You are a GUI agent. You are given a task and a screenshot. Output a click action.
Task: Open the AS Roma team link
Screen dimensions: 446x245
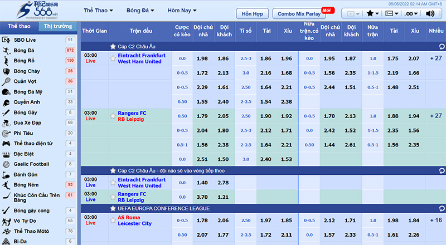tap(129, 217)
